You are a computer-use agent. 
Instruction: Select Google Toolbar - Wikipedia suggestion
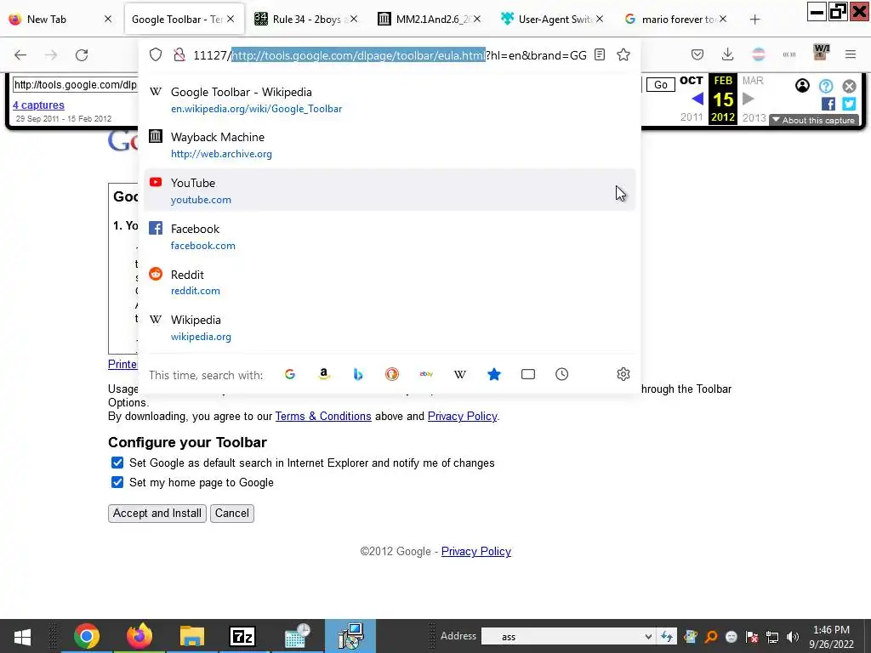click(390, 100)
